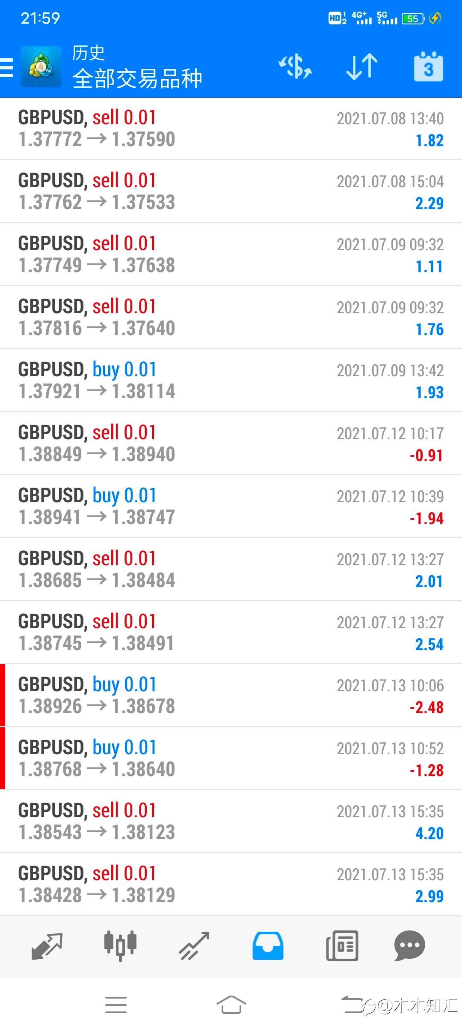Select the GBPUSD buy trade with profit 1.93
Screen dimensions: 462x1032
tap(231, 381)
